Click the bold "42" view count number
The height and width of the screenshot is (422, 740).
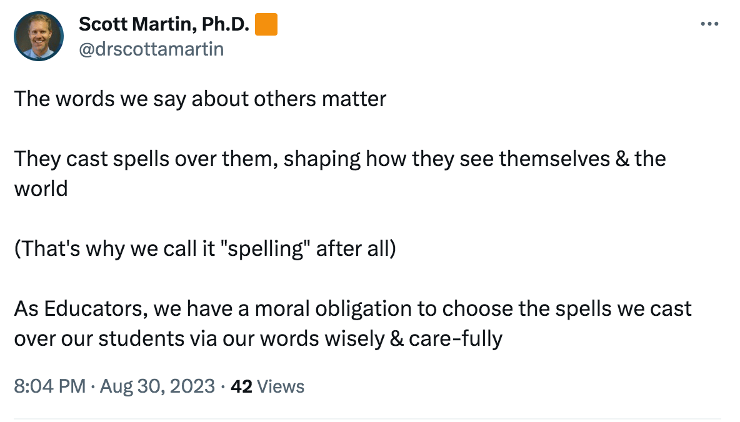coord(241,386)
